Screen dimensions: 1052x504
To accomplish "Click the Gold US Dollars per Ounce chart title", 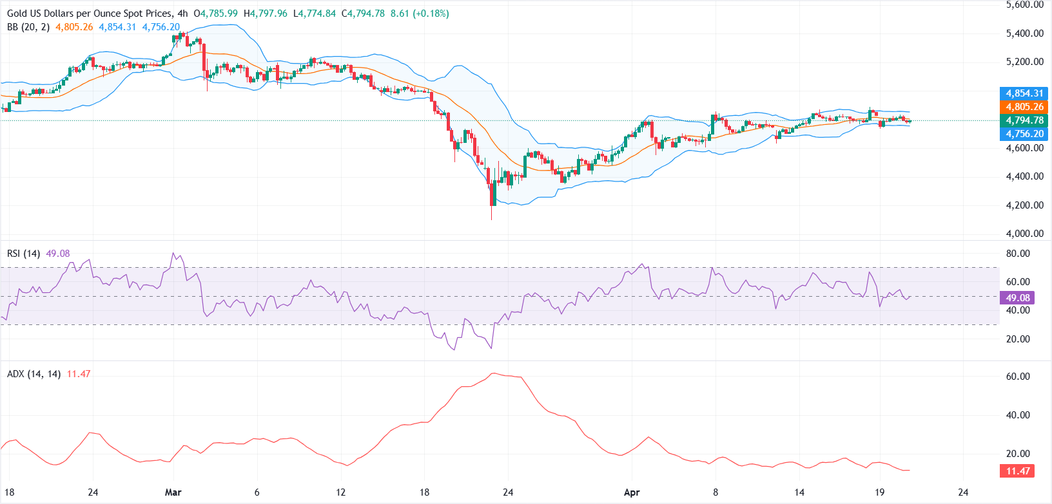I will click(x=90, y=14).
